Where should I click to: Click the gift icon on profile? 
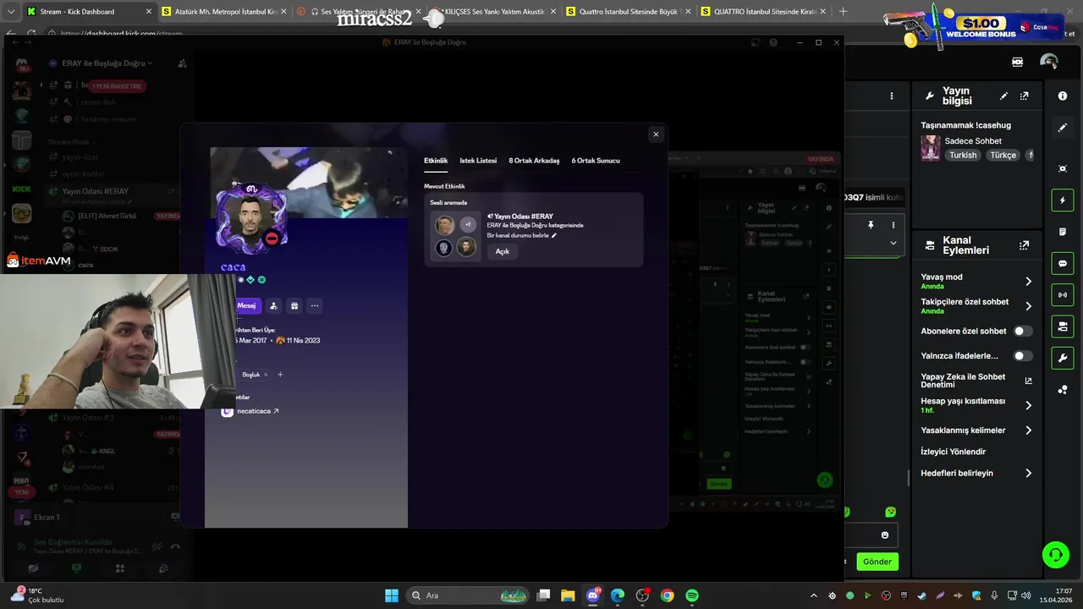coord(294,305)
